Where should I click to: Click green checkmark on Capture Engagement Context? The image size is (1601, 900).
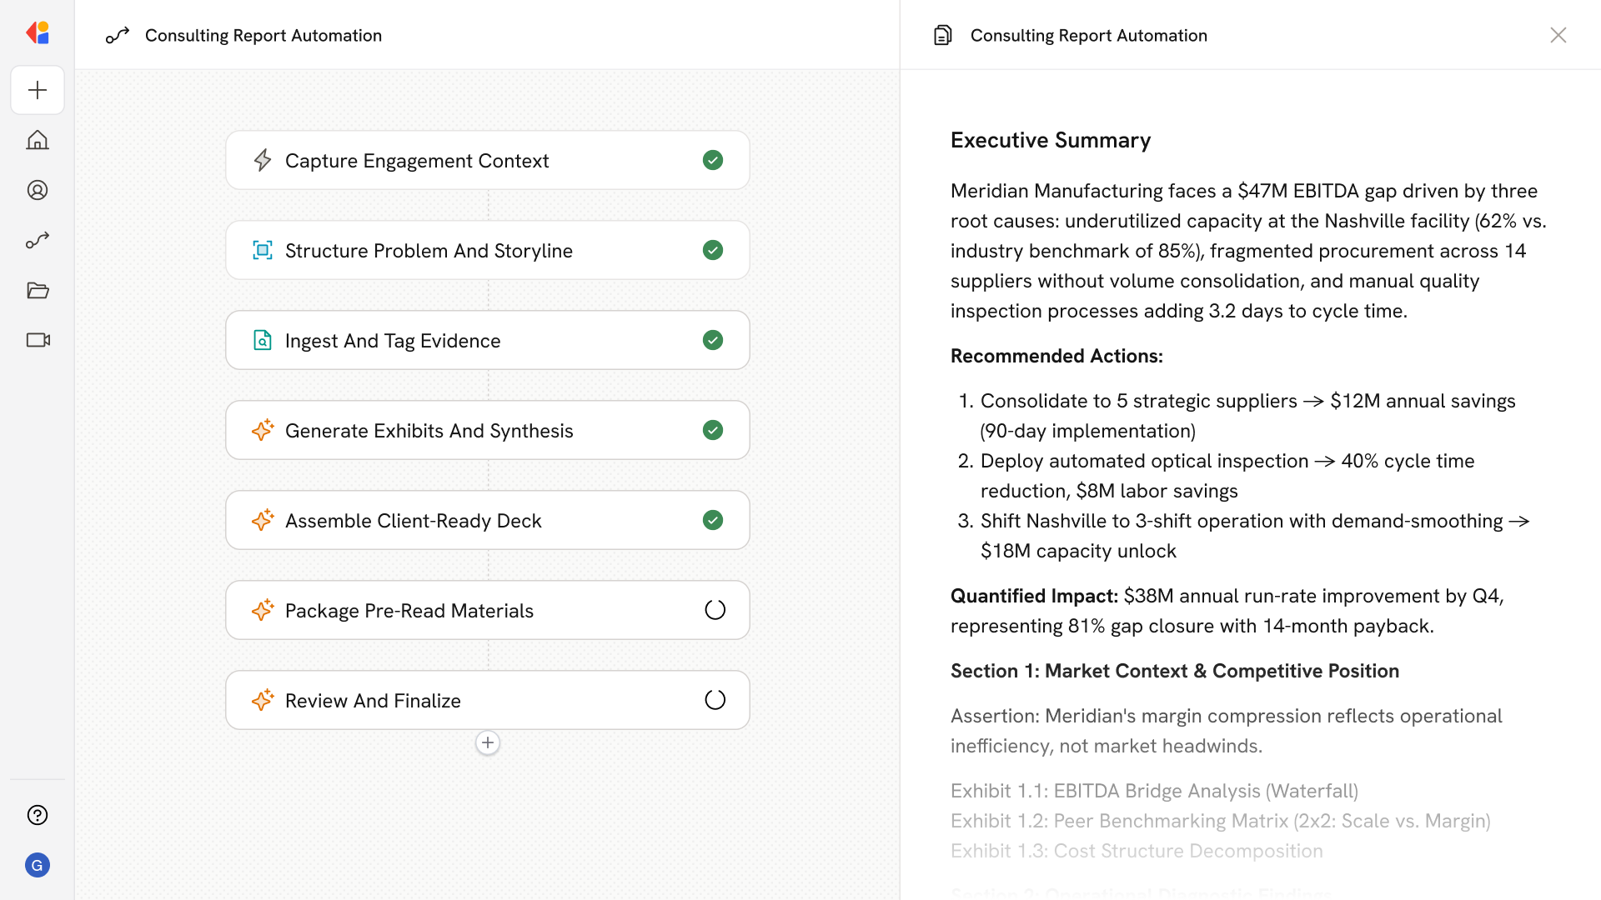point(713,160)
